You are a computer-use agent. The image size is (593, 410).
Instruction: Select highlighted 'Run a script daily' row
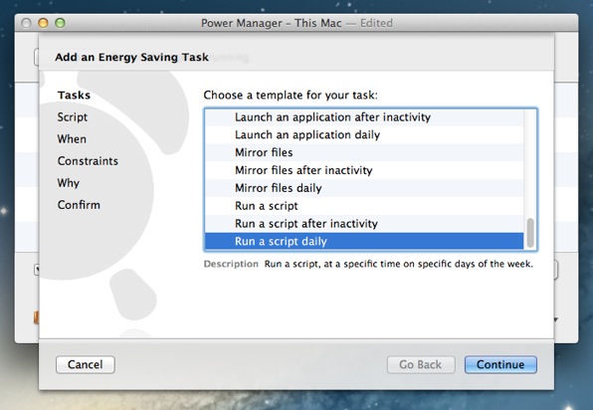(x=364, y=241)
